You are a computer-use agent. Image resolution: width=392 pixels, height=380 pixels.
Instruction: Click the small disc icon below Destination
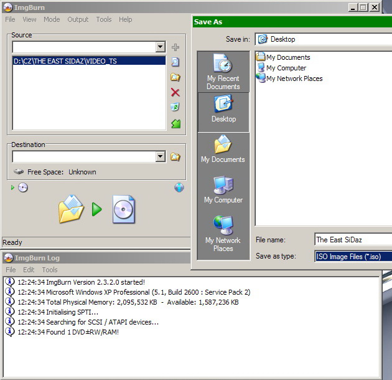point(23,188)
